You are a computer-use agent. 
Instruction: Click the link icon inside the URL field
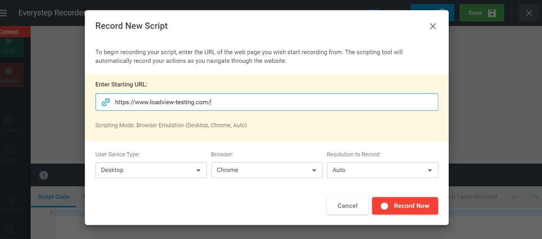[x=105, y=102]
